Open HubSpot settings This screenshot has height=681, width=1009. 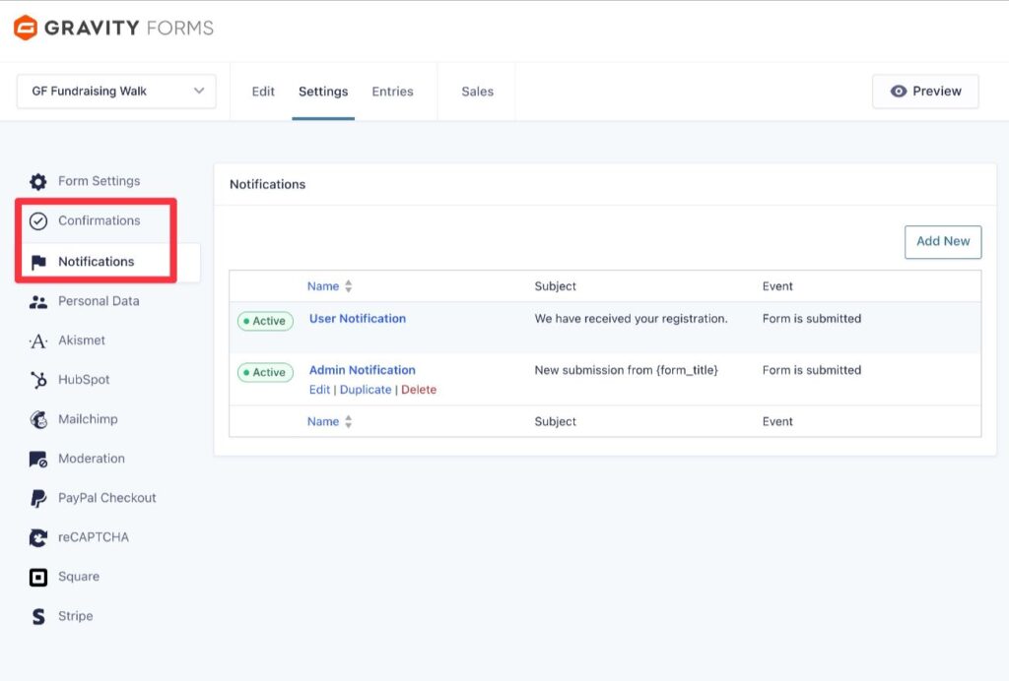tap(84, 380)
